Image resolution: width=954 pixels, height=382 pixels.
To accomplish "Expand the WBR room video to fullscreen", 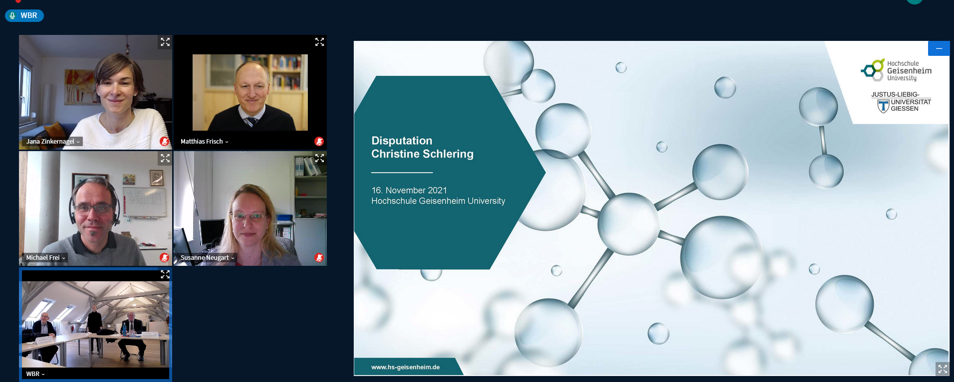I will 165,274.
